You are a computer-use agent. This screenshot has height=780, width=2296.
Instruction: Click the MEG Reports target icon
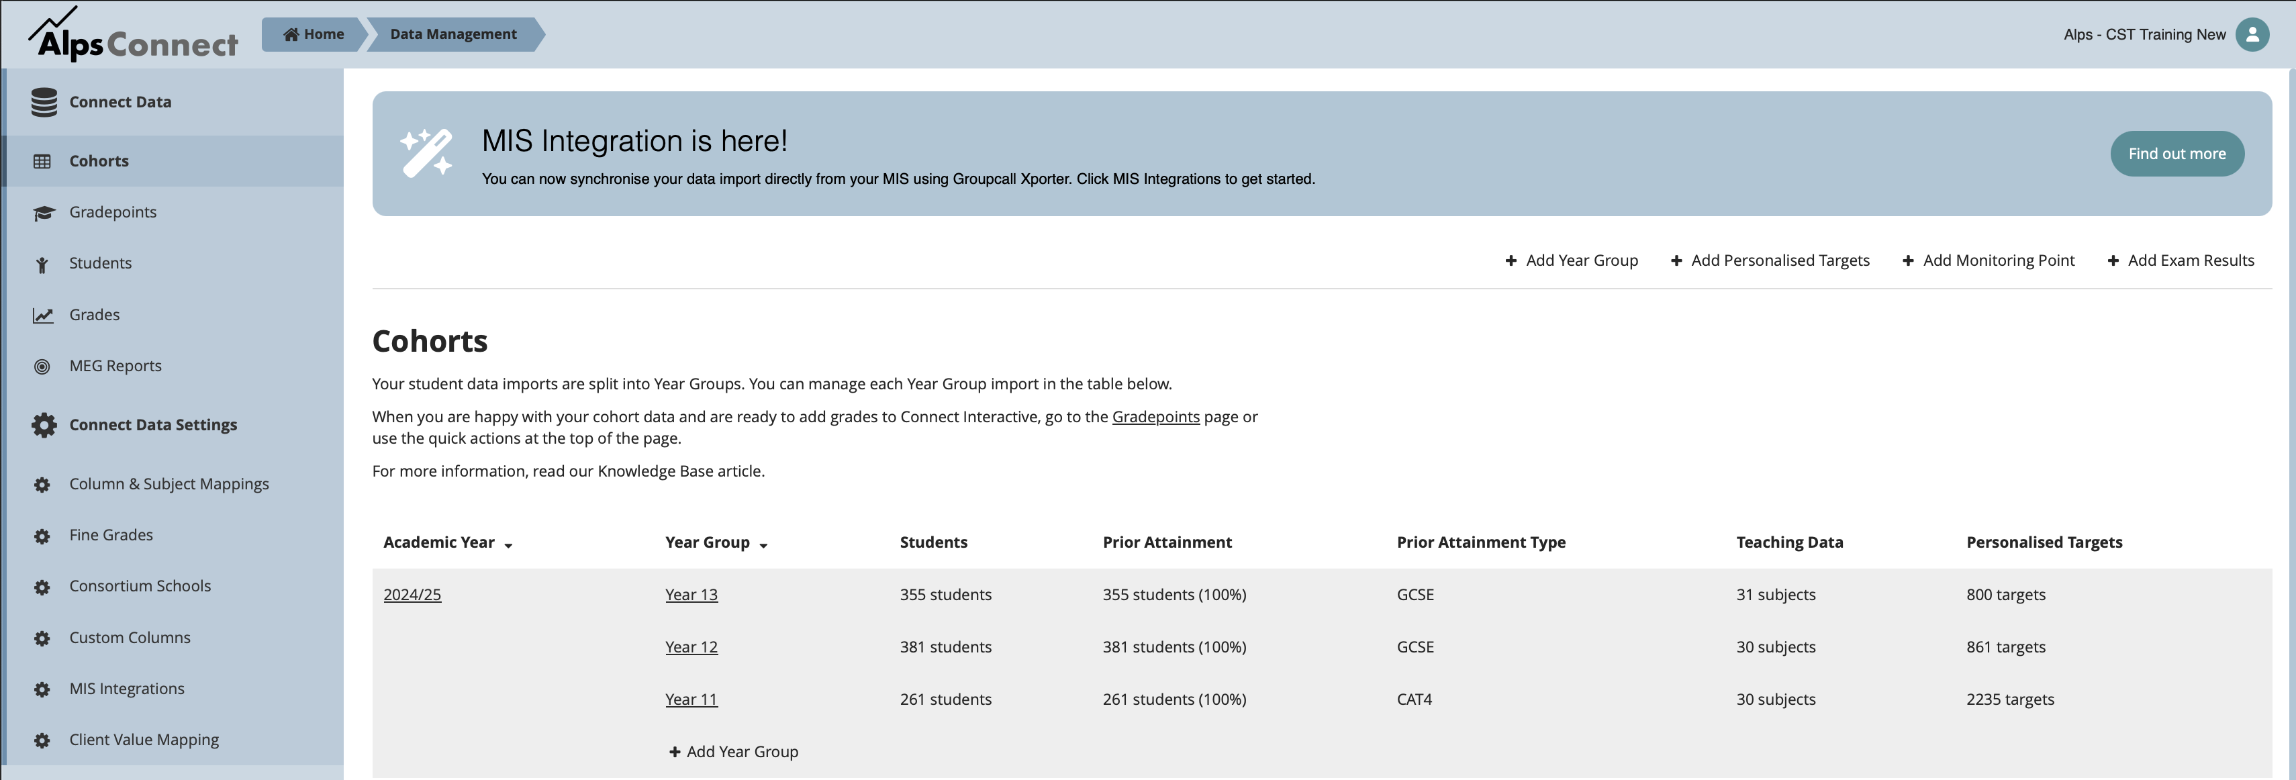pyautogui.click(x=42, y=367)
